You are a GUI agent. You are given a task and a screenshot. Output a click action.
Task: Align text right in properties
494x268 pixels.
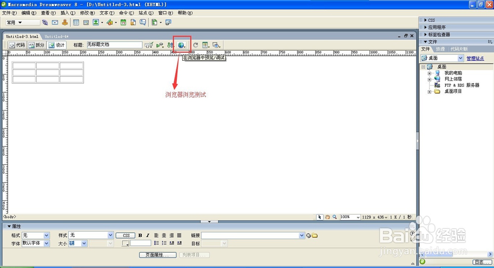click(x=171, y=235)
